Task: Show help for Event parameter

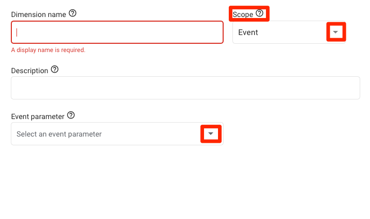Action: (x=71, y=115)
